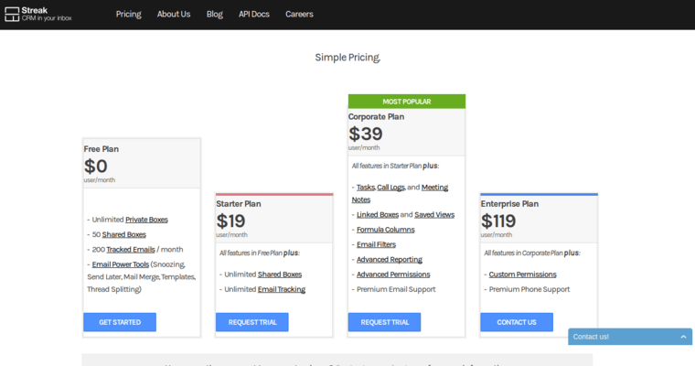Open API Docs in navigation
695x366 pixels.
pyautogui.click(x=254, y=15)
